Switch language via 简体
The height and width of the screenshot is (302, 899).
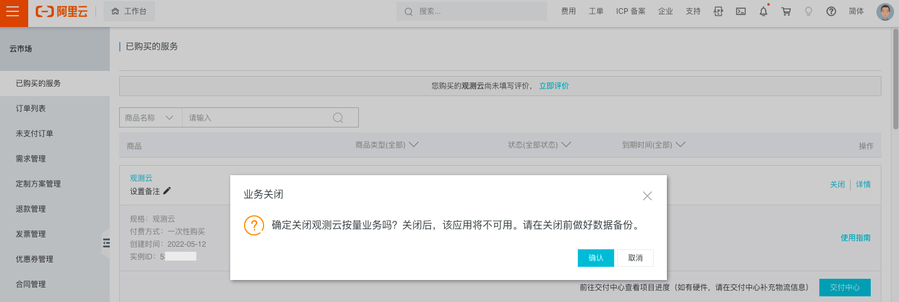pos(856,11)
